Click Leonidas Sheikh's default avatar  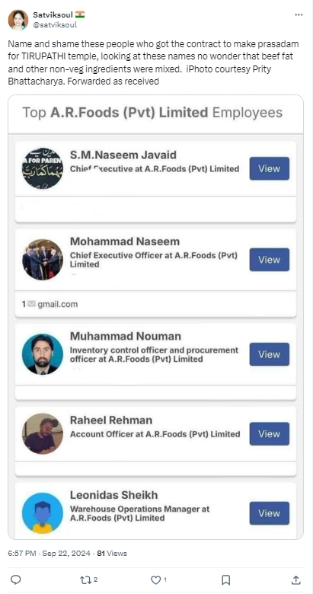click(x=43, y=513)
